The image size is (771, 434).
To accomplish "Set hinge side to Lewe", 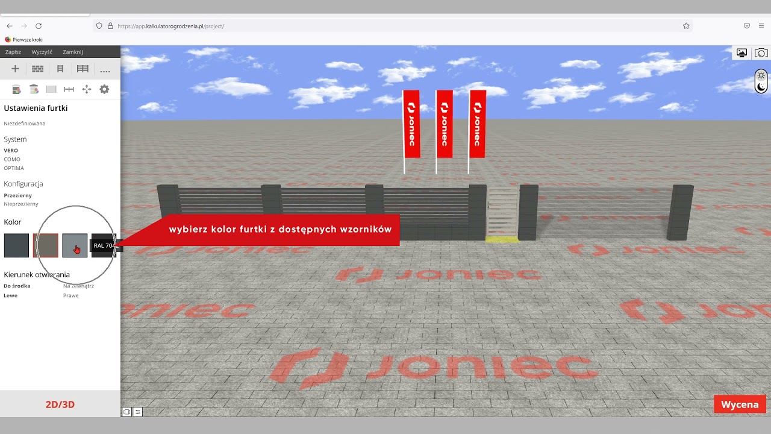I will pyautogui.click(x=11, y=295).
